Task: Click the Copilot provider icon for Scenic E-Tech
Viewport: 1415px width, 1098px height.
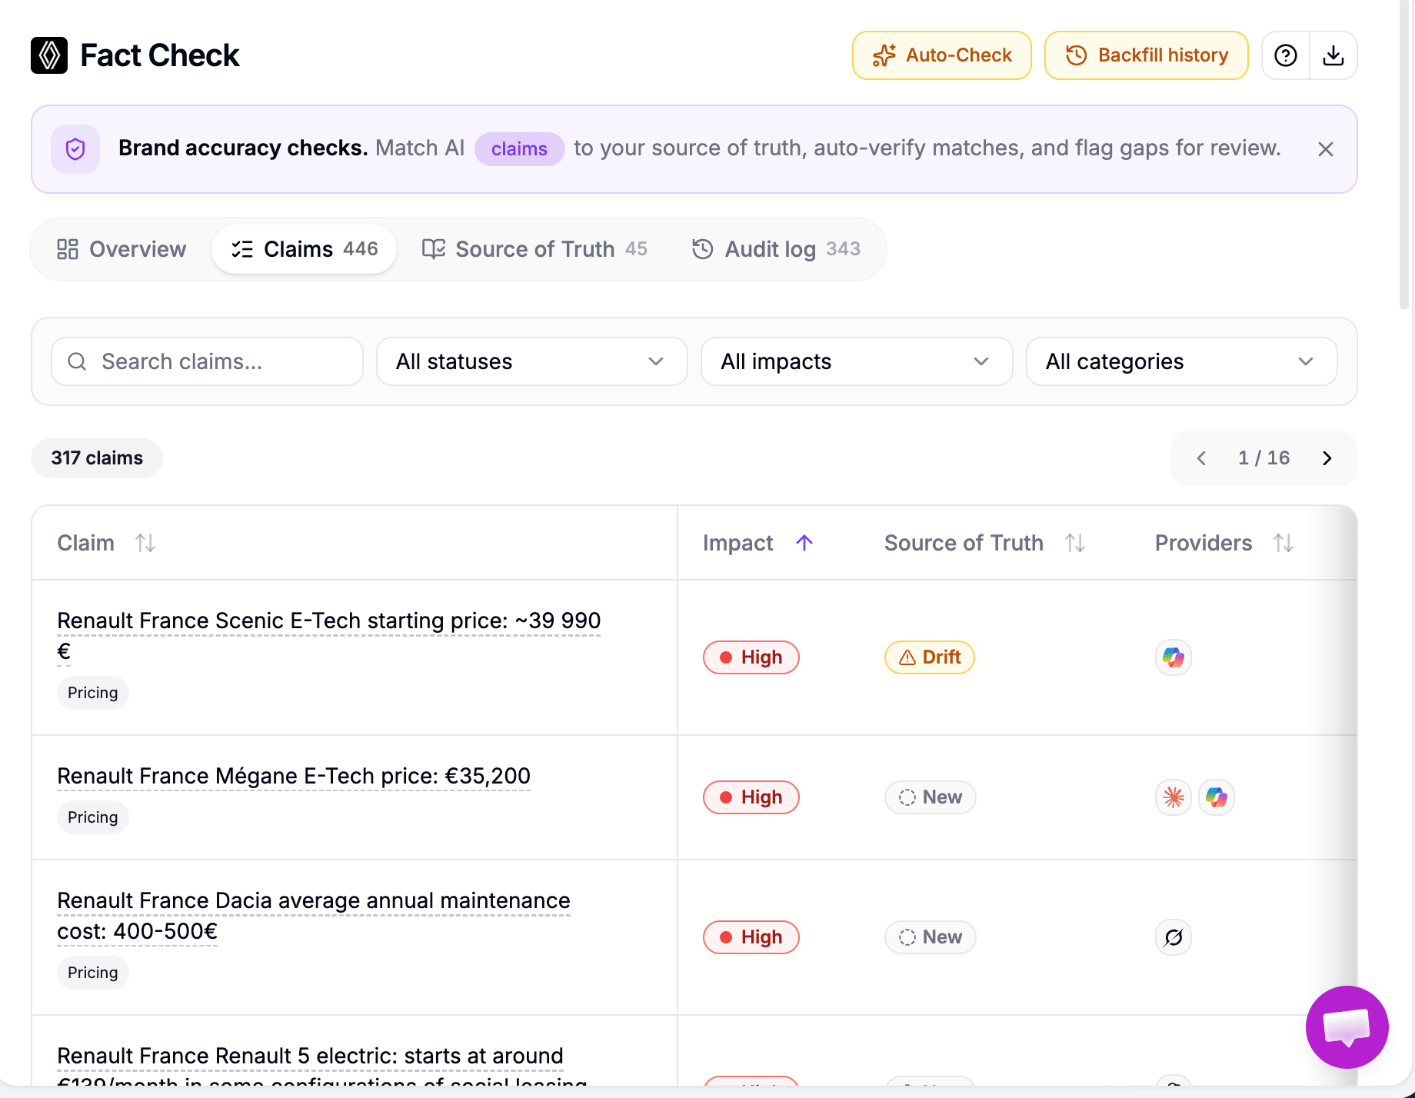Action: pyautogui.click(x=1174, y=657)
